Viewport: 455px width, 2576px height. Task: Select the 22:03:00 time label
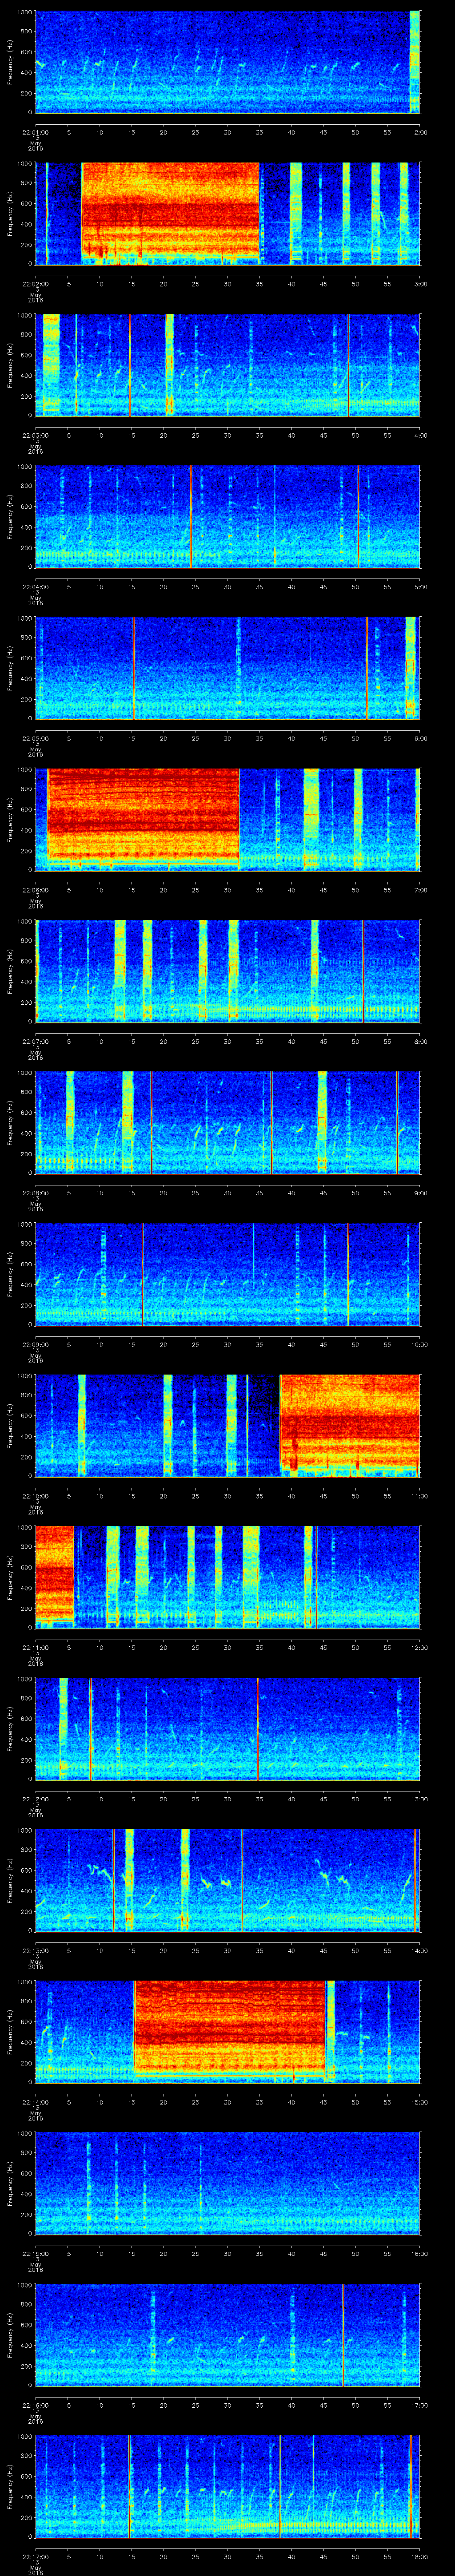[35, 435]
